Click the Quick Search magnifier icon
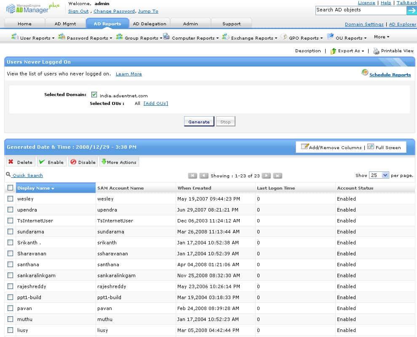 coord(8,174)
